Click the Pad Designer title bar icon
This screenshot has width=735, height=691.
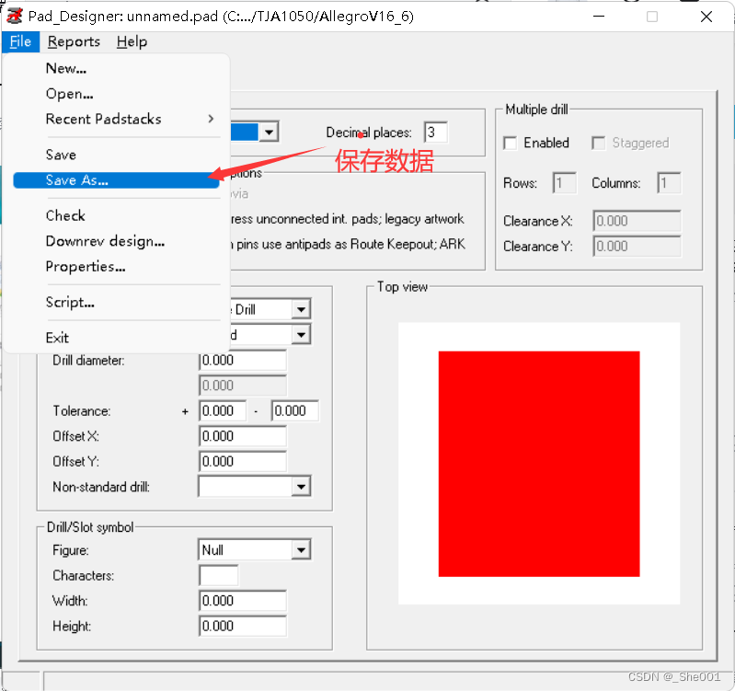tap(15, 17)
